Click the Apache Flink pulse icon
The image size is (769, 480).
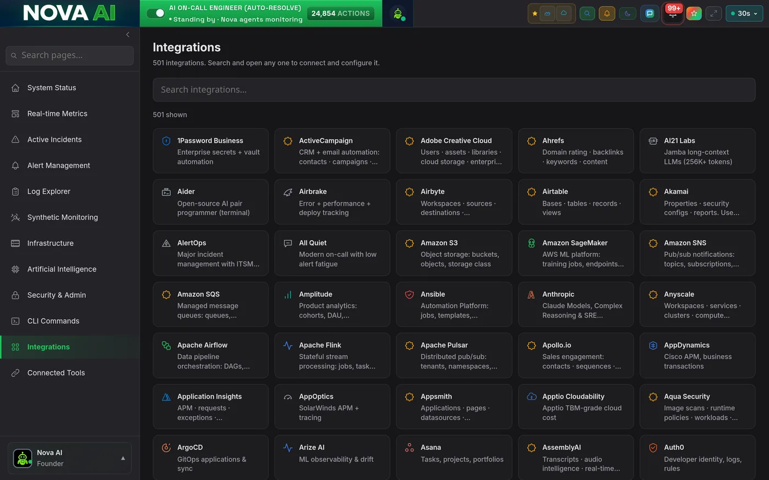[288, 346]
